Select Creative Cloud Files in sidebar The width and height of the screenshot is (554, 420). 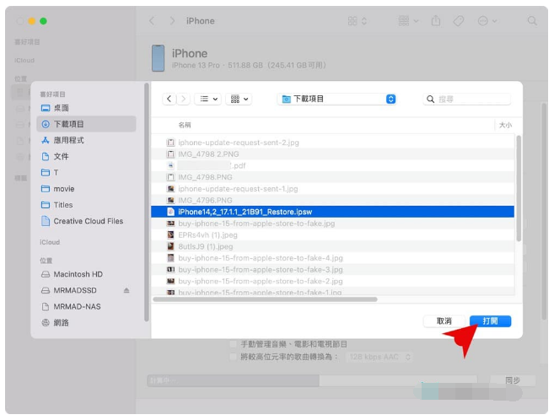pyautogui.click(x=86, y=221)
